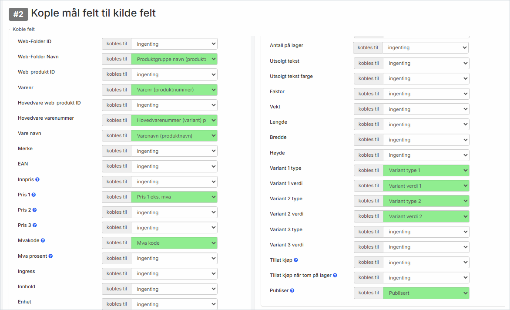Open the Web-Folder Navn source dropdown

(x=174, y=59)
